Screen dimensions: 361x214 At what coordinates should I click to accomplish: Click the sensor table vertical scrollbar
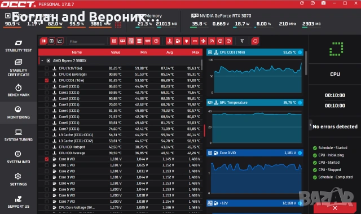[202, 65]
